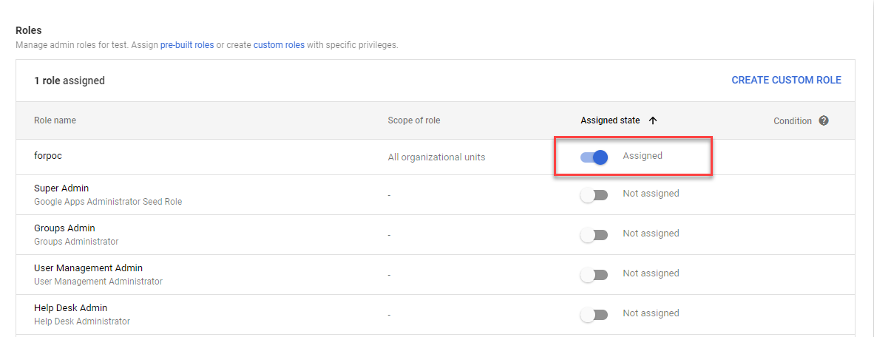Select the Help Desk Admin role name
Viewport: 874px width, 337px height.
click(x=70, y=308)
